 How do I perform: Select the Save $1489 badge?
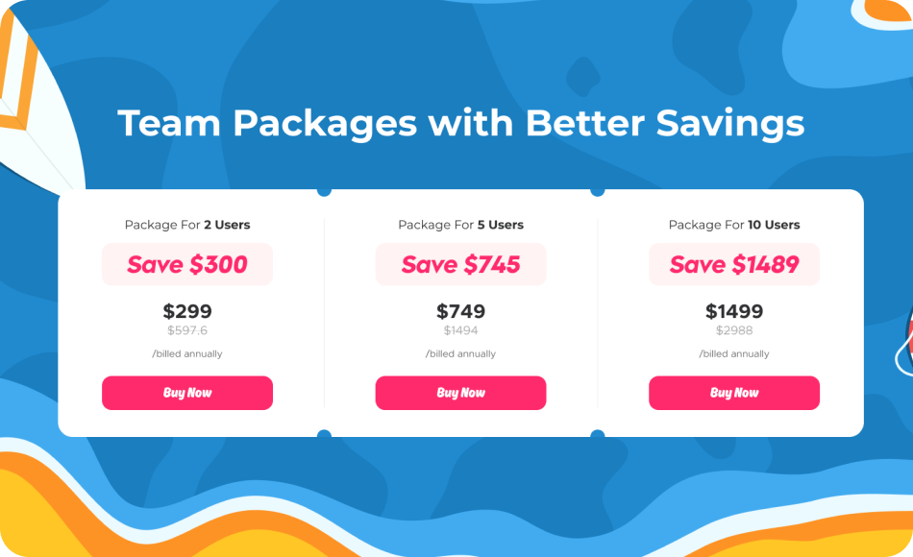point(734,264)
